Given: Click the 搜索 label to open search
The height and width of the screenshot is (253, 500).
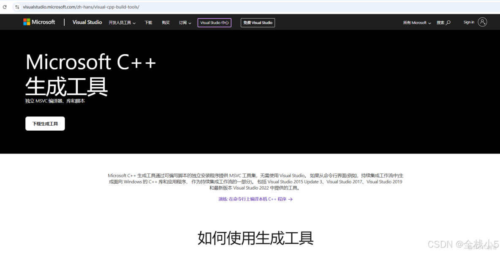Looking at the screenshot, I should point(441,22).
